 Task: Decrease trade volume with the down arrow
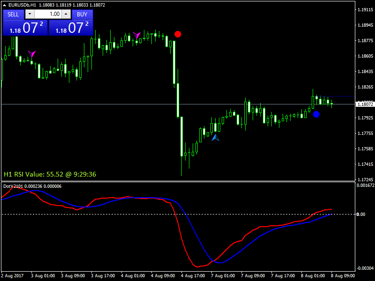[30, 15]
